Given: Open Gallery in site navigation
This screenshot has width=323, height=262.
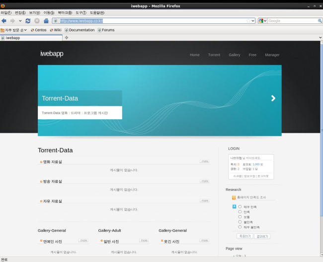Looking at the screenshot, I should point(235,55).
